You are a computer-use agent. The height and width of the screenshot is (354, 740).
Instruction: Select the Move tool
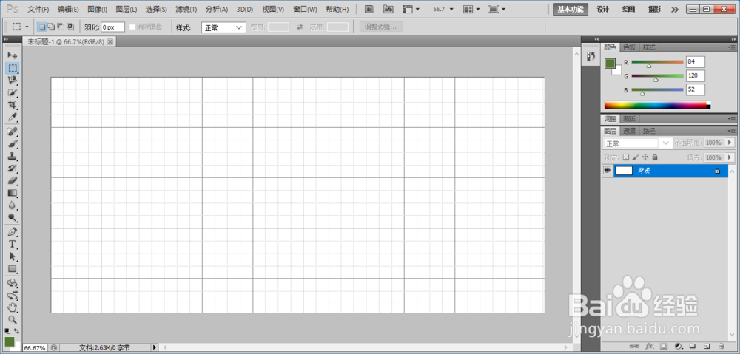(x=13, y=55)
